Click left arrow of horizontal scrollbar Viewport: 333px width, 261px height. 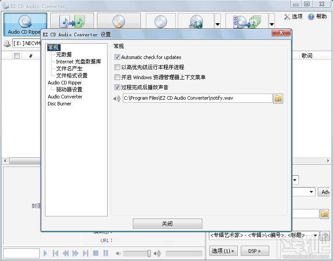coord(5,161)
